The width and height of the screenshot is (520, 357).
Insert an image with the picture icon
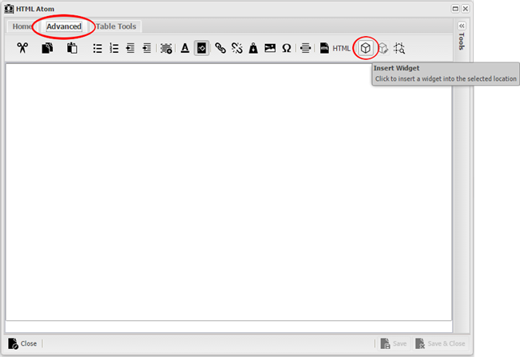click(270, 48)
